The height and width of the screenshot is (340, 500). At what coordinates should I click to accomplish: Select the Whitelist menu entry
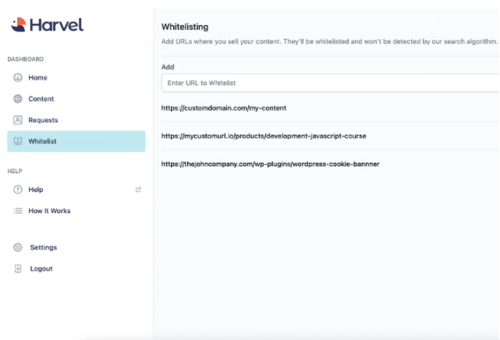point(42,141)
